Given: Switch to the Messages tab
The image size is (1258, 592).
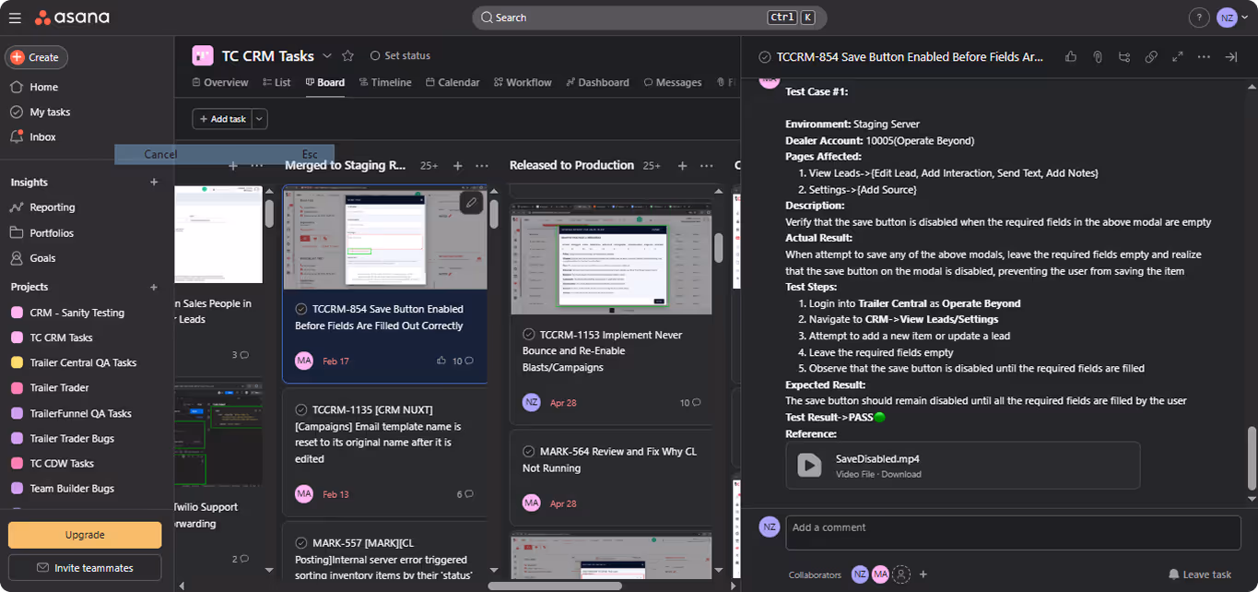Looking at the screenshot, I should [x=672, y=82].
